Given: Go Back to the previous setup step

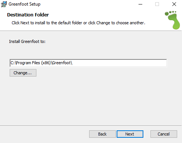Looking at the screenshot, I should pyautogui.click(x=103, y=134).
